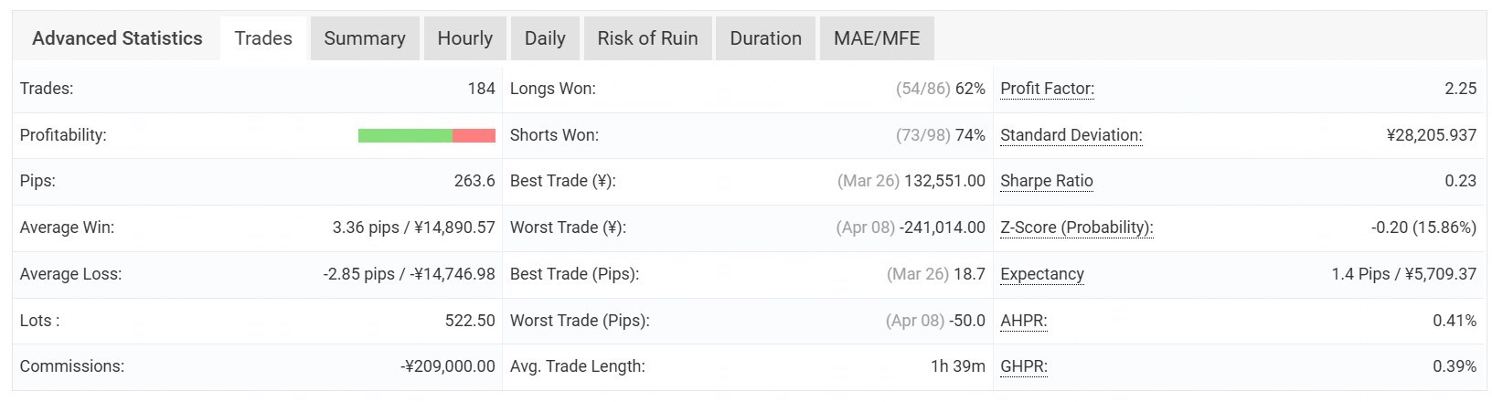Image resolution: width=1492 pixels, height=402 pixels.
Task: Select the Hourly tab
Action: tap(464, 38)
